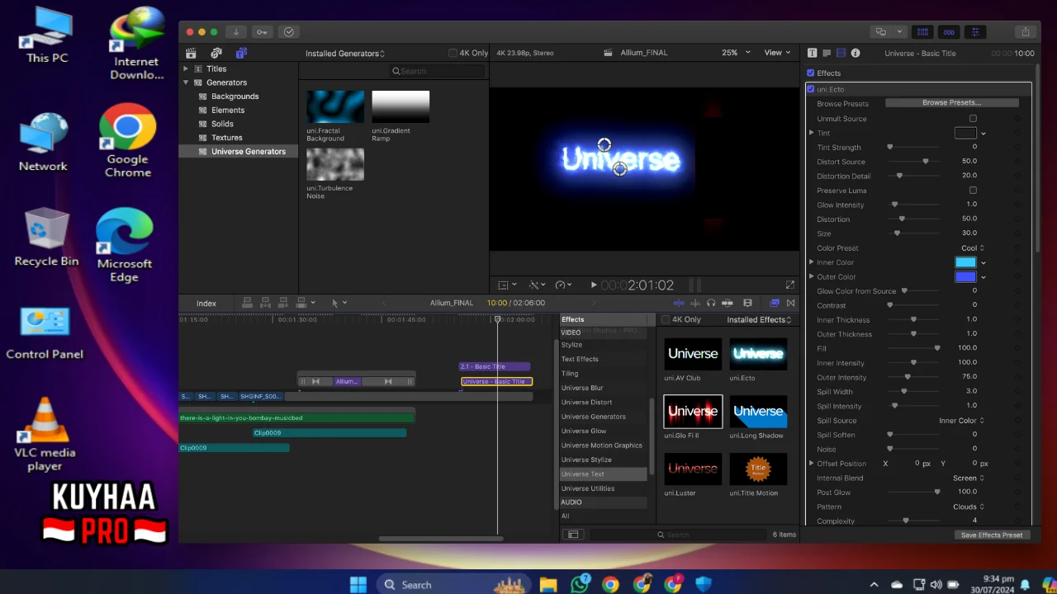Image resolution: width=1057 pixels, height=594 pixels.
Task: Toggle the browser panel visibility button
Action: click(x=922, y=32)
